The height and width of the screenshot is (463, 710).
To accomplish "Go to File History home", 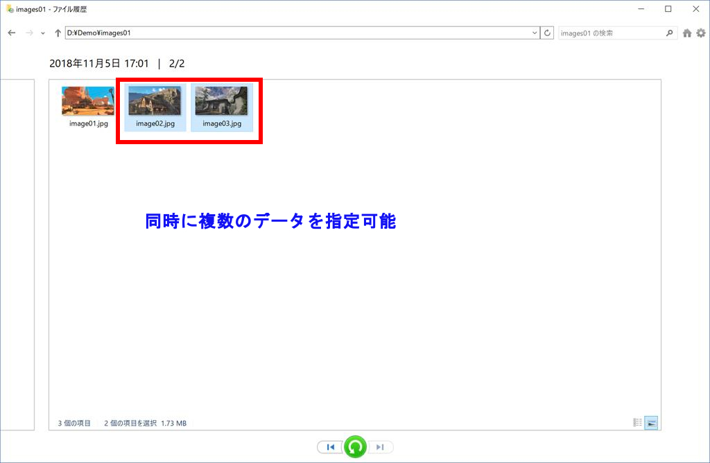I will (687, 33).
